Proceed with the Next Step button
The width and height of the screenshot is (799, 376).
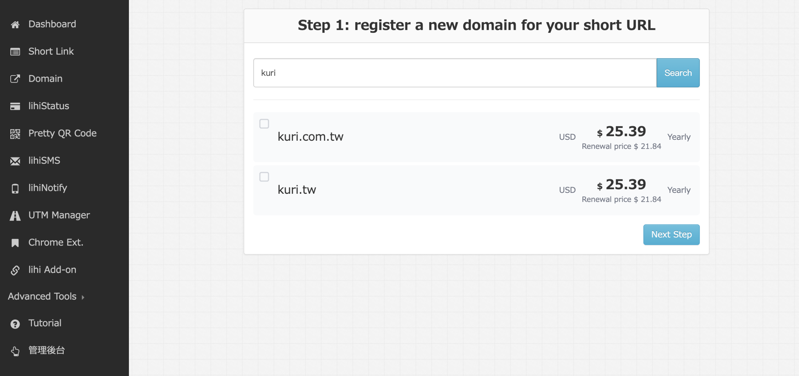coord(671,235)
